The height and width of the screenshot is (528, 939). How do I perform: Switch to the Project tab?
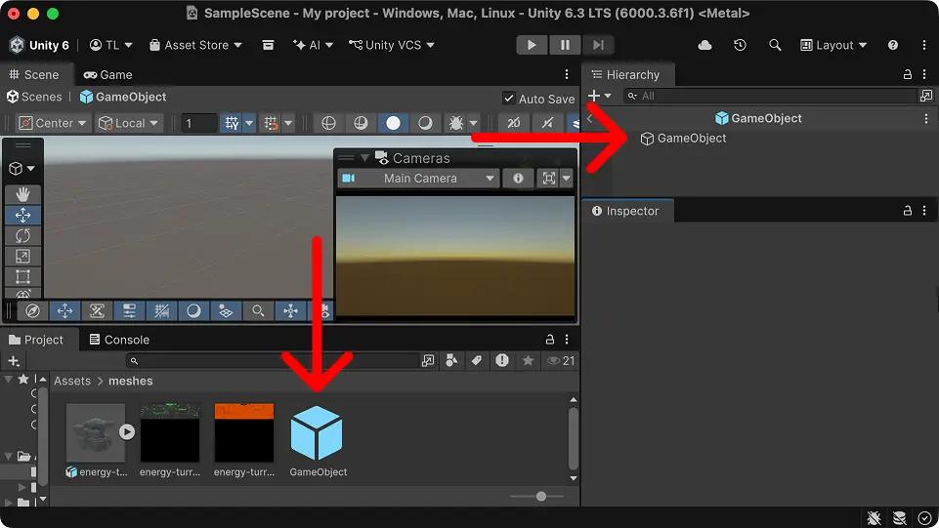tap(36, 340)
